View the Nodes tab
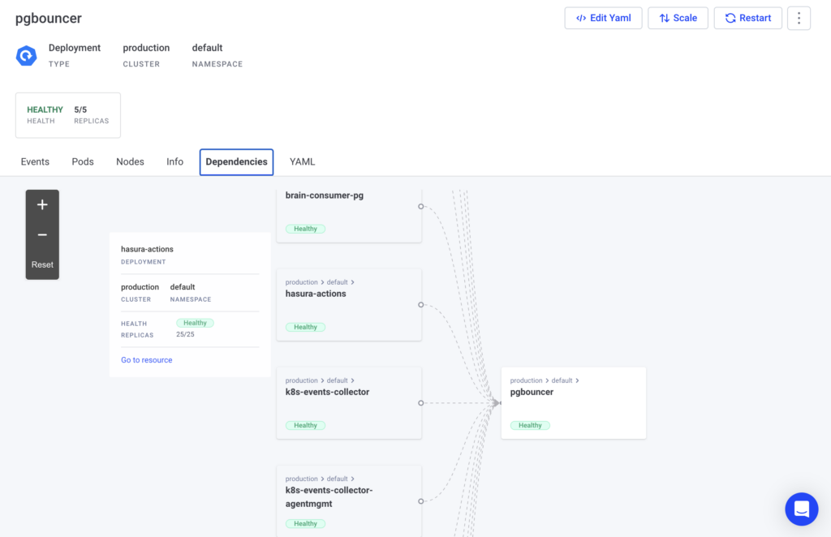 (130, 162)
